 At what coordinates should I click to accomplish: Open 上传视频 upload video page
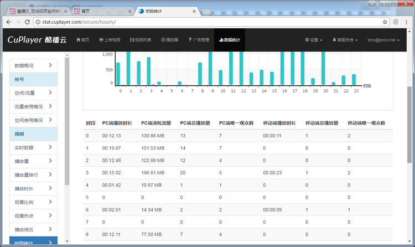click(x=110, y=40)
